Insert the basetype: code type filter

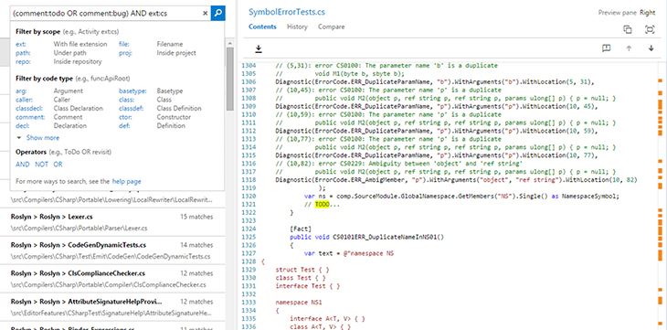click(132, 90)
